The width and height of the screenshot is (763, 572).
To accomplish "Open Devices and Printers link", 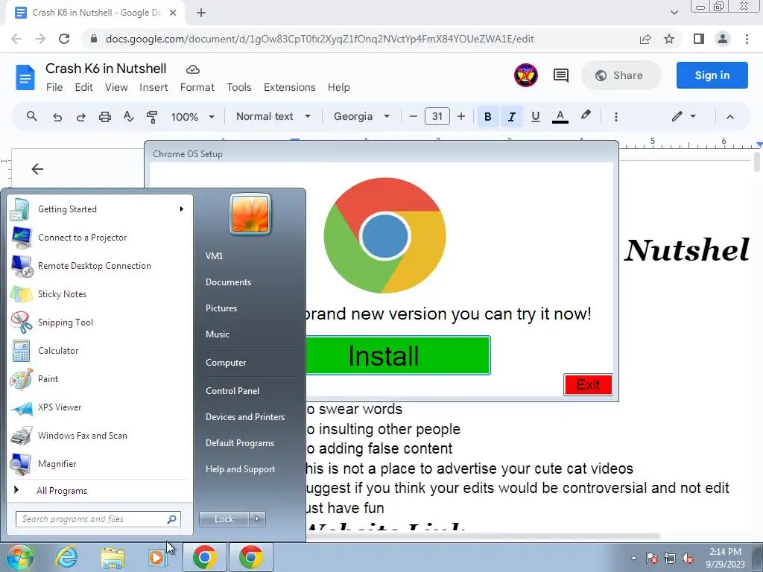I will pyautogui.click(x=244, y=417).
